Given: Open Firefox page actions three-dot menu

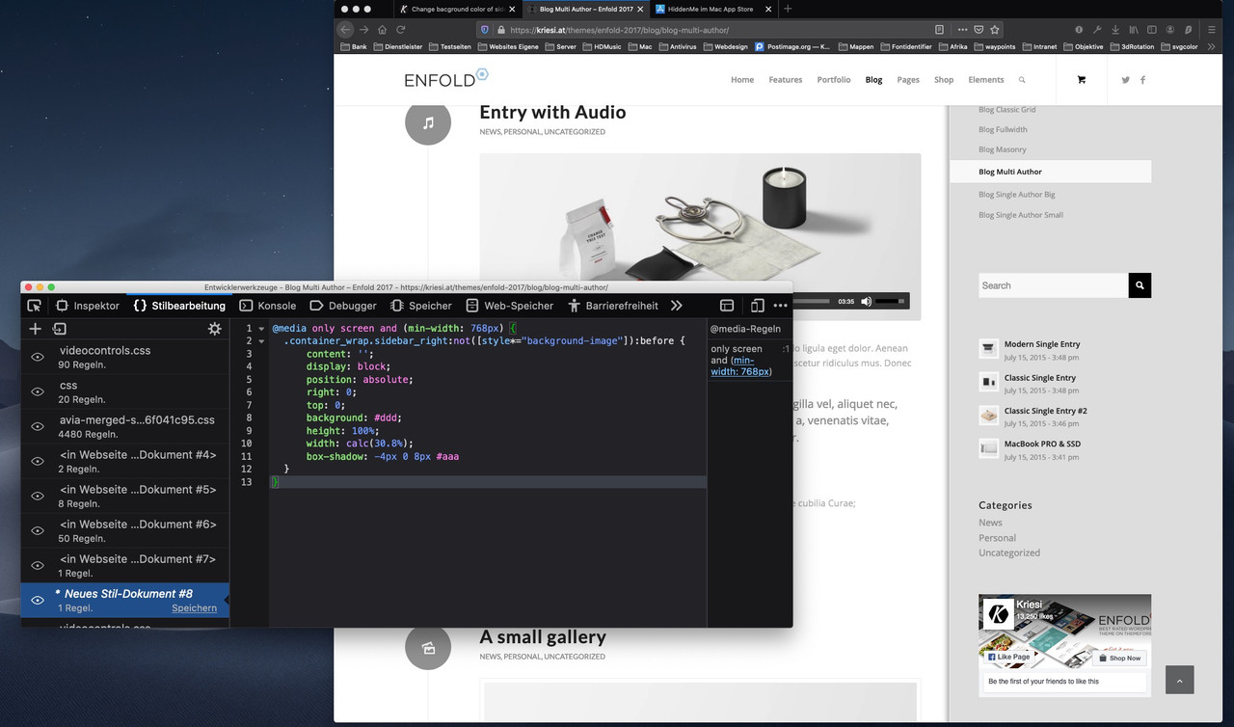Looking at the screenshot, I should pos(962,29).
